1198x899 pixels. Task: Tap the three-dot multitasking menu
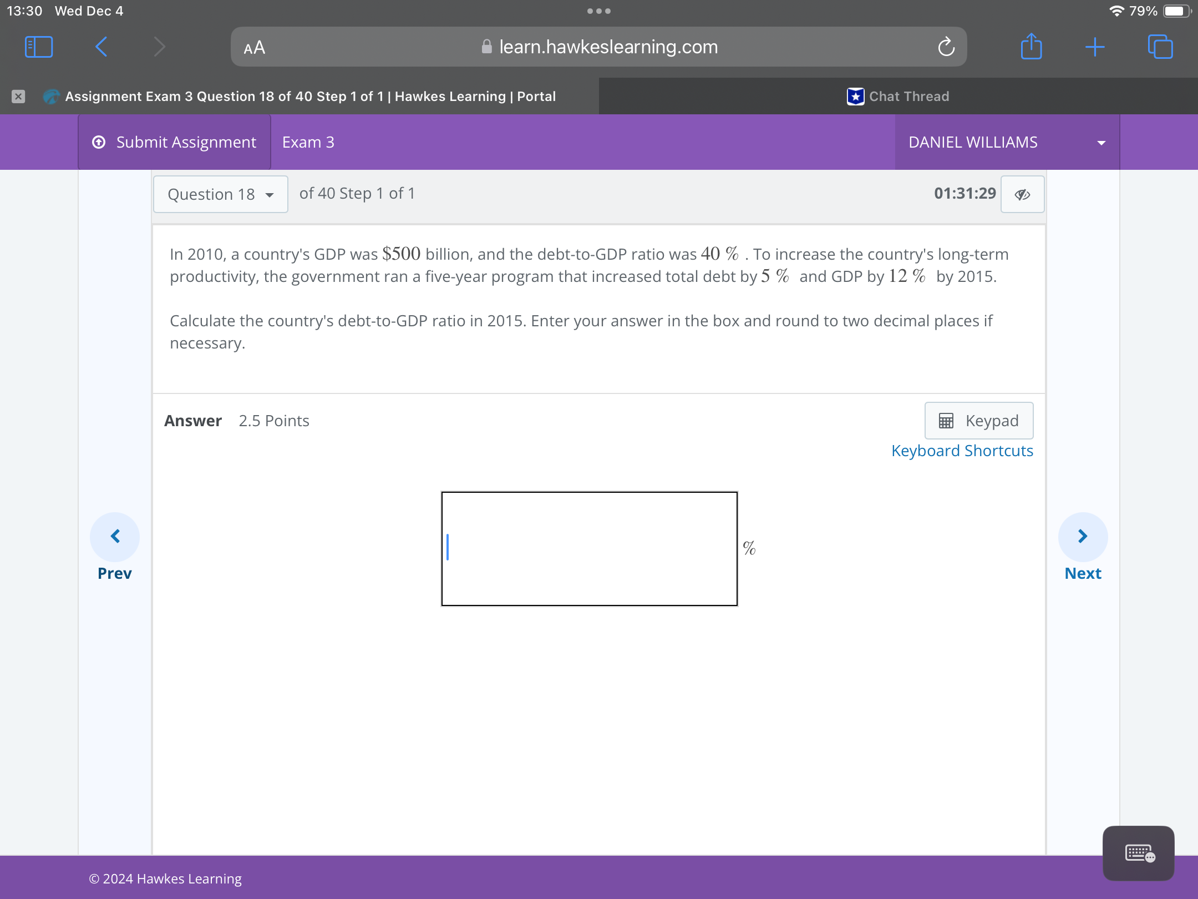point(598,11)
